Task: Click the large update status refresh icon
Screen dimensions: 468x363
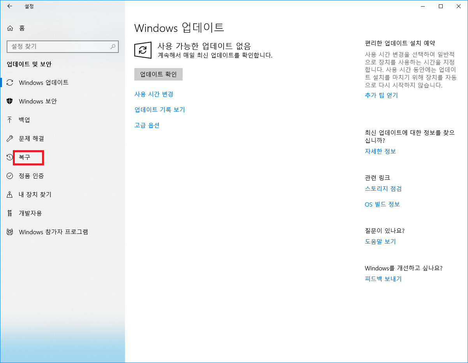Action: [x=143, y=50]
